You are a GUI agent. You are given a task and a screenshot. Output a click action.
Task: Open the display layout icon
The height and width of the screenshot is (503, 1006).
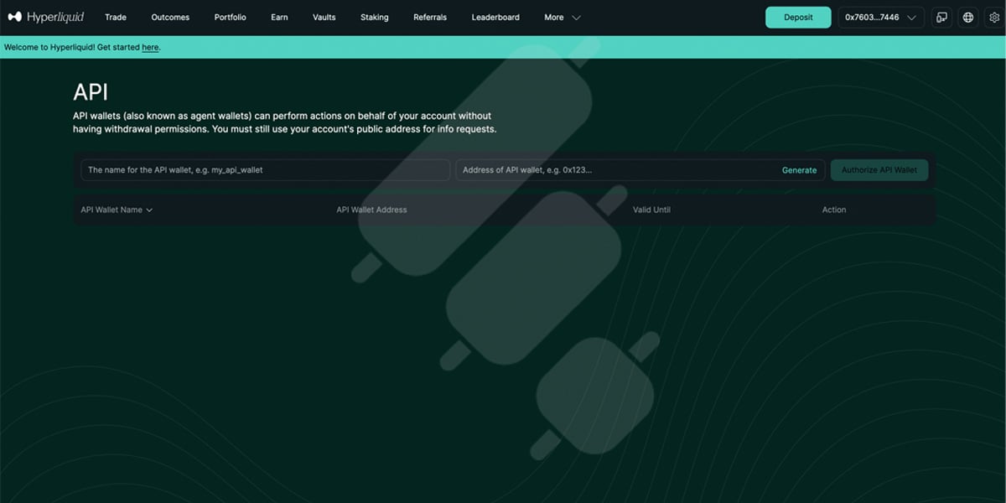941,17
